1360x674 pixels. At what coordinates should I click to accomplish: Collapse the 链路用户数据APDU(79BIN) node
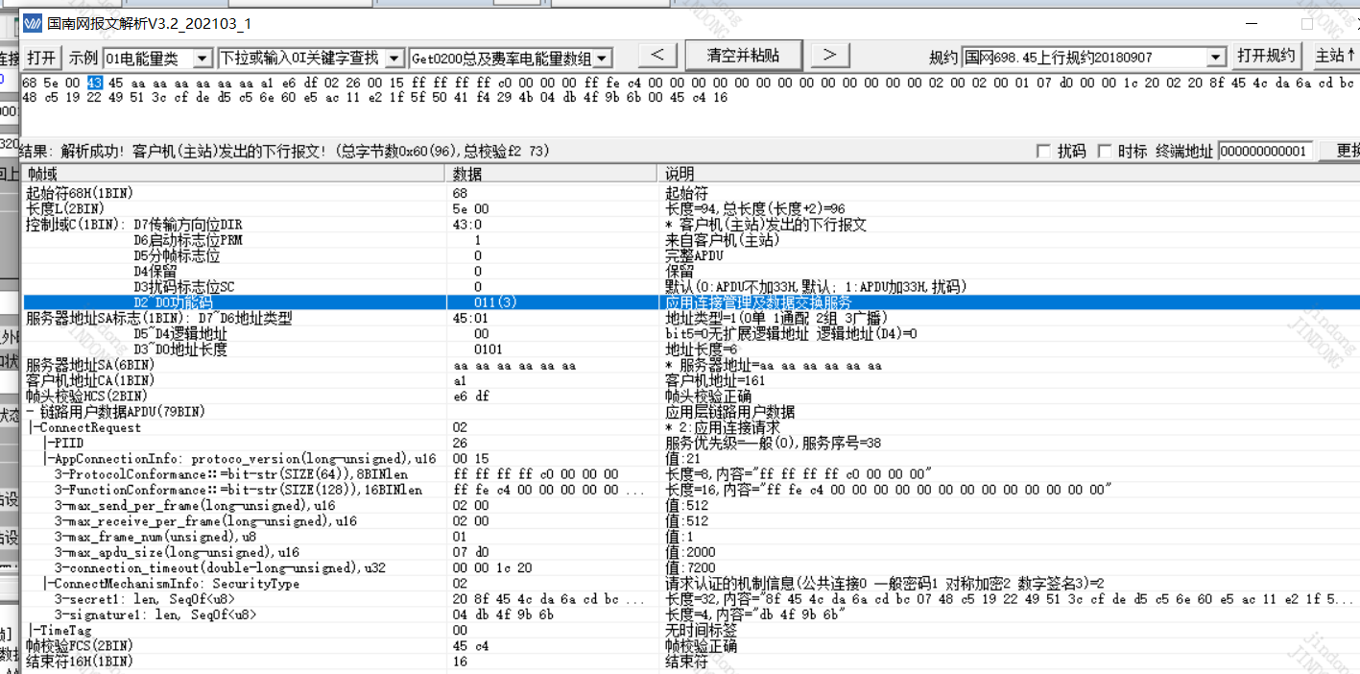pyautogui.click(x=30, y=412)
